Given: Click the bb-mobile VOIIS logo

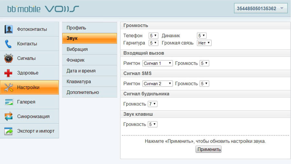Looking at the screenshot, I should pos(43,9).
